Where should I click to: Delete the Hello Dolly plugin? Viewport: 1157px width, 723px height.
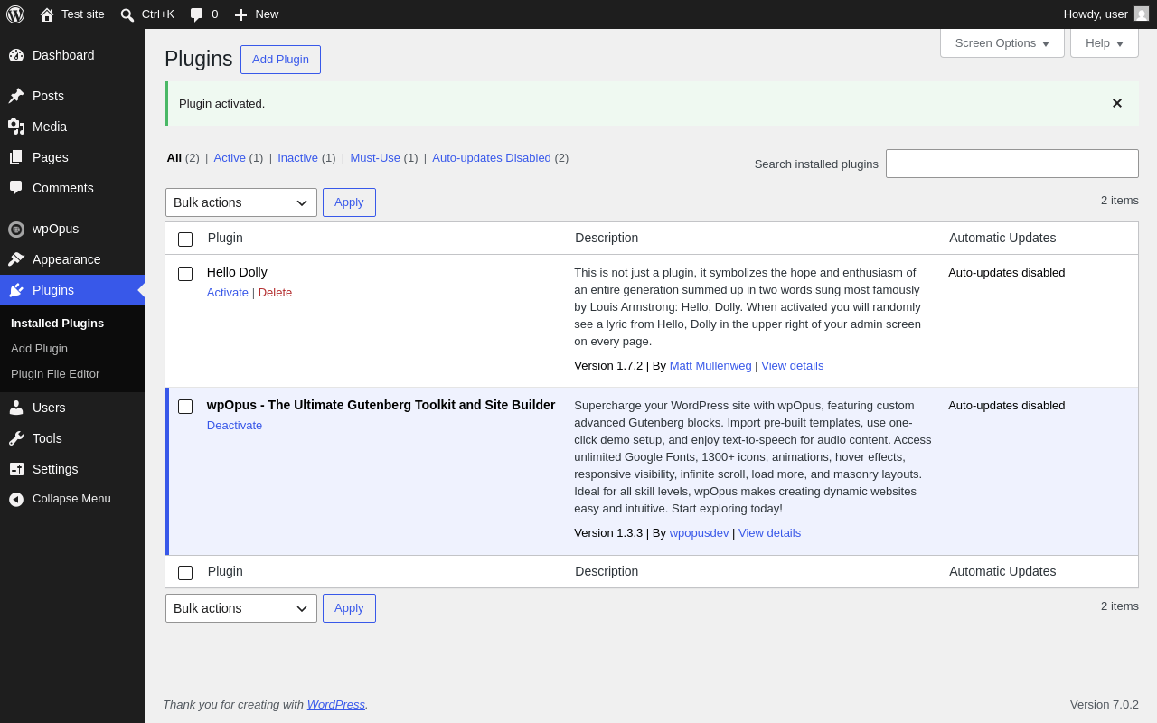[x=275, y=293]
